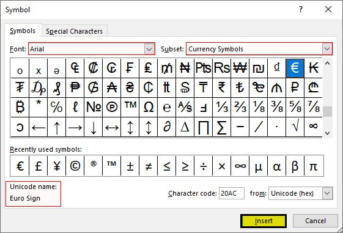This screenshot has width=343, height=233.
Task: Select the Ruble sign ₽
Action: point(295,87)
